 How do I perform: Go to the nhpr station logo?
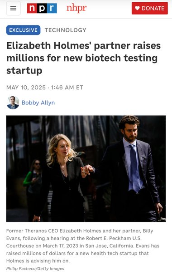coord(76,8)
